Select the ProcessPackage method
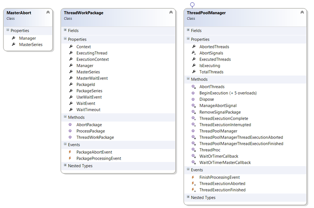Screen dimensions: 314x208 (91, 131)
